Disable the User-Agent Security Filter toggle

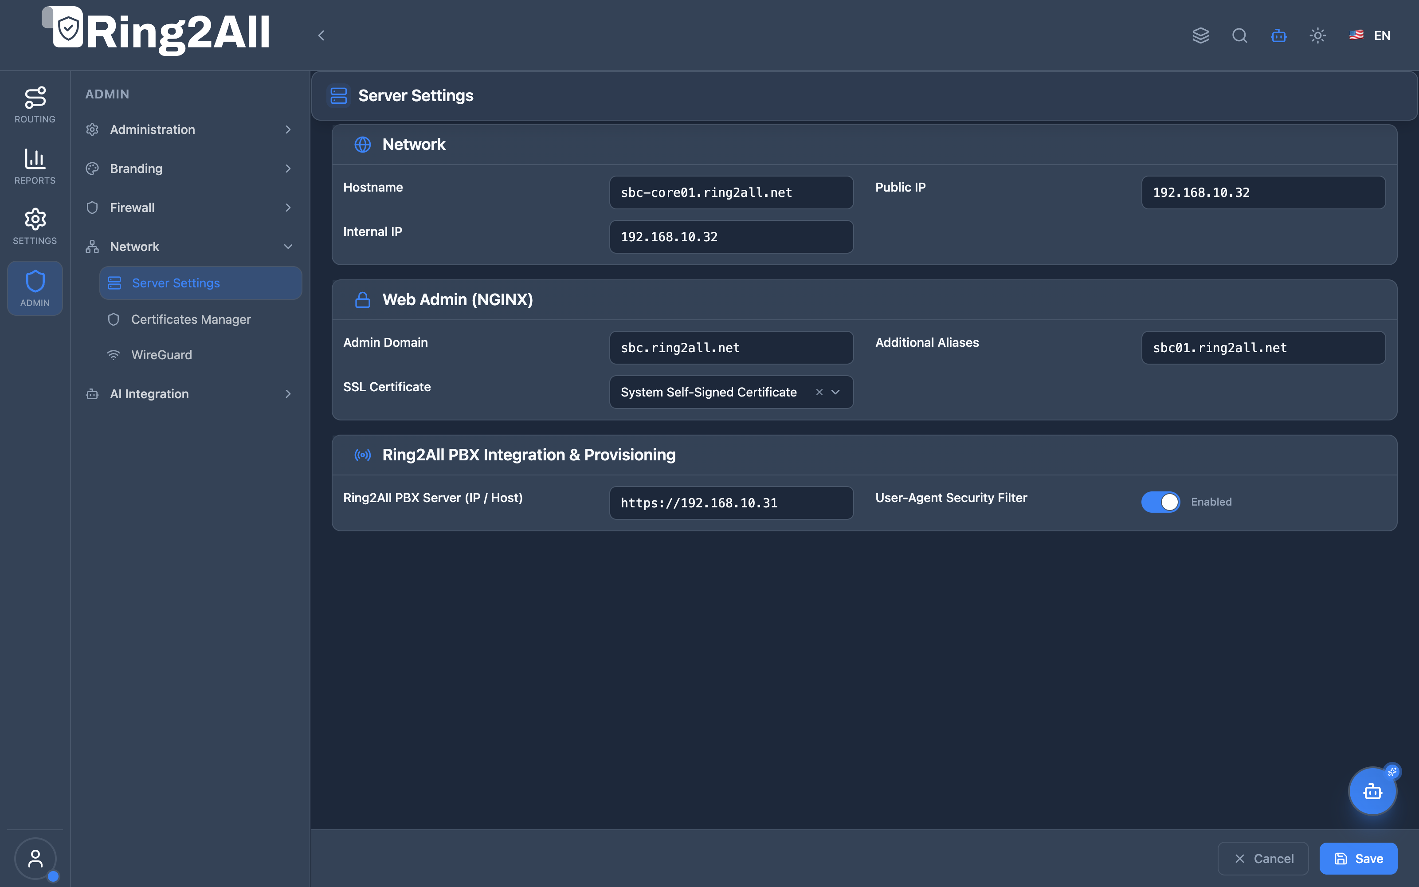point(1160,502)
